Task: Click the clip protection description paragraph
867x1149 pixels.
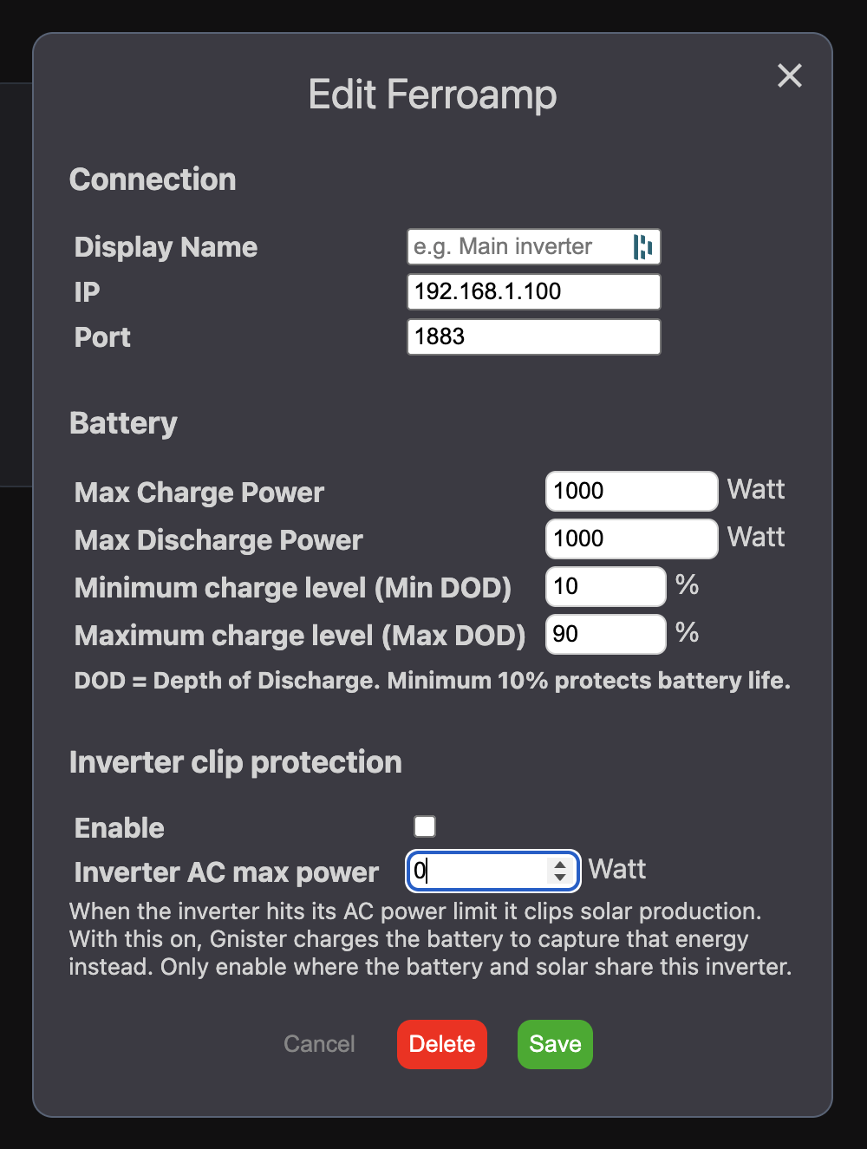Action: (431, 939)
